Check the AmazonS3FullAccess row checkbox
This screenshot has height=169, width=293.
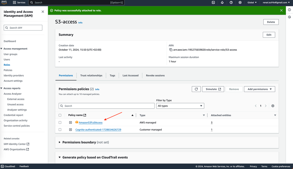(60, 123)
